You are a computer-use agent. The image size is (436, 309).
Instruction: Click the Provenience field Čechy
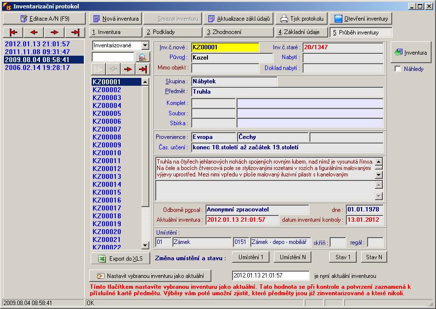point(273,137)
